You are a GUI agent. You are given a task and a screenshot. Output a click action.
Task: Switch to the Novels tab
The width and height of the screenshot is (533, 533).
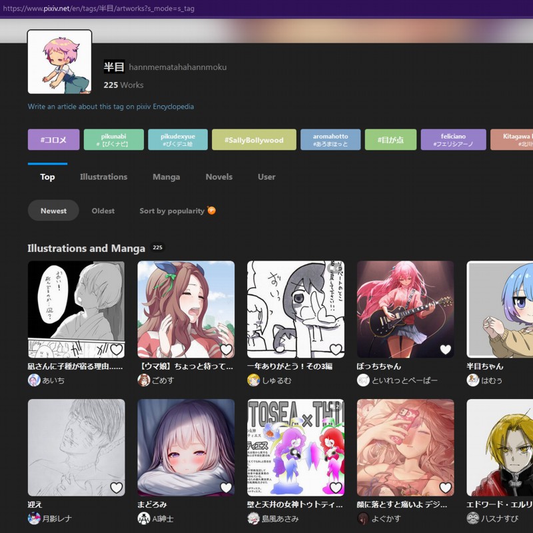(219, 177)
